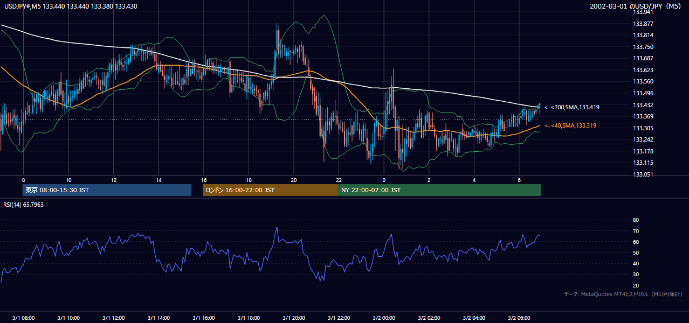This screenshot has width=689, height=323.
Task: Click the 3/2 02:00 time label
Action: tap(429, 318)
